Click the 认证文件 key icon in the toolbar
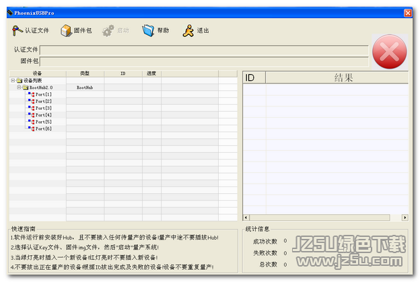The width and height of the screenshot is (420, 282). [x=17, y=30]
